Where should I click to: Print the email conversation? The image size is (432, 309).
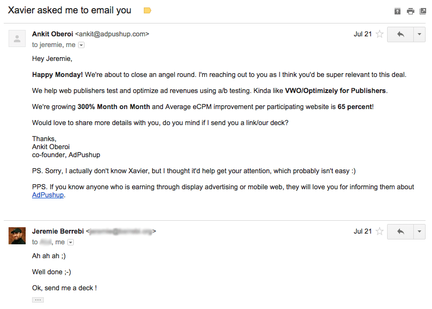point(410,11)
